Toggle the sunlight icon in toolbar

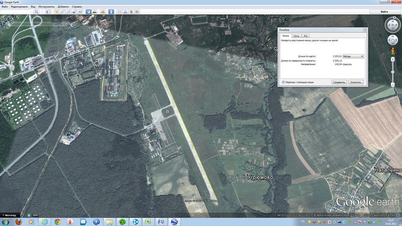click(95, 12)
